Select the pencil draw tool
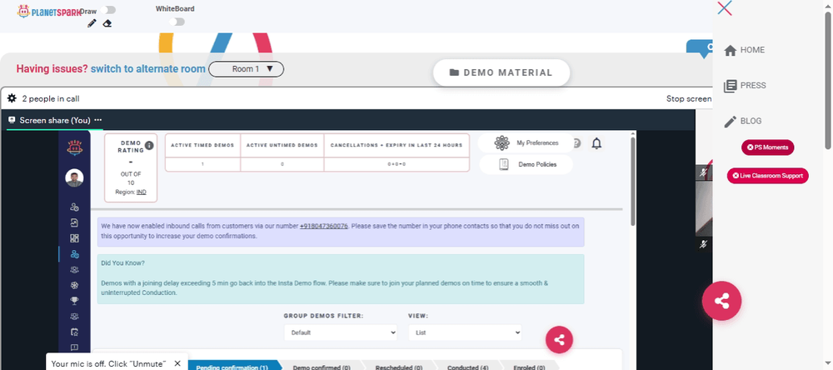Screen dimensions: 833x370 [92, 23]
